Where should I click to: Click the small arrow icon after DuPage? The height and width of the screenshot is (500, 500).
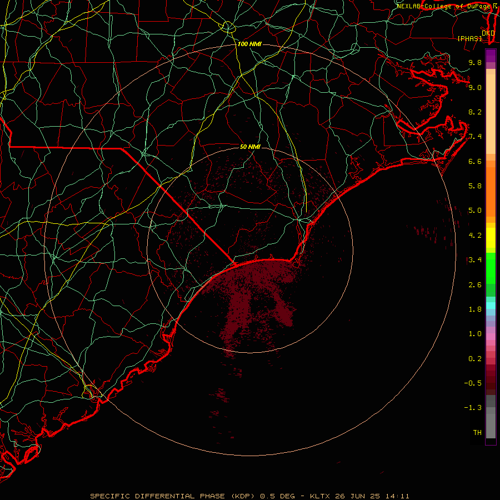[495, 6]
